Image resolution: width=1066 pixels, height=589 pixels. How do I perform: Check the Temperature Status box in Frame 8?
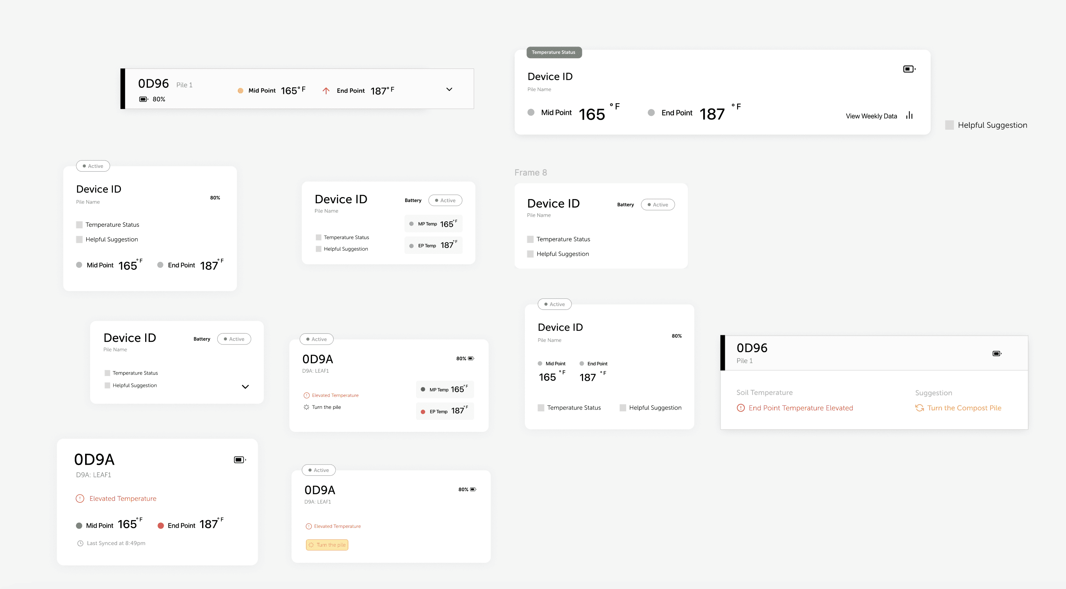[530, 239]
